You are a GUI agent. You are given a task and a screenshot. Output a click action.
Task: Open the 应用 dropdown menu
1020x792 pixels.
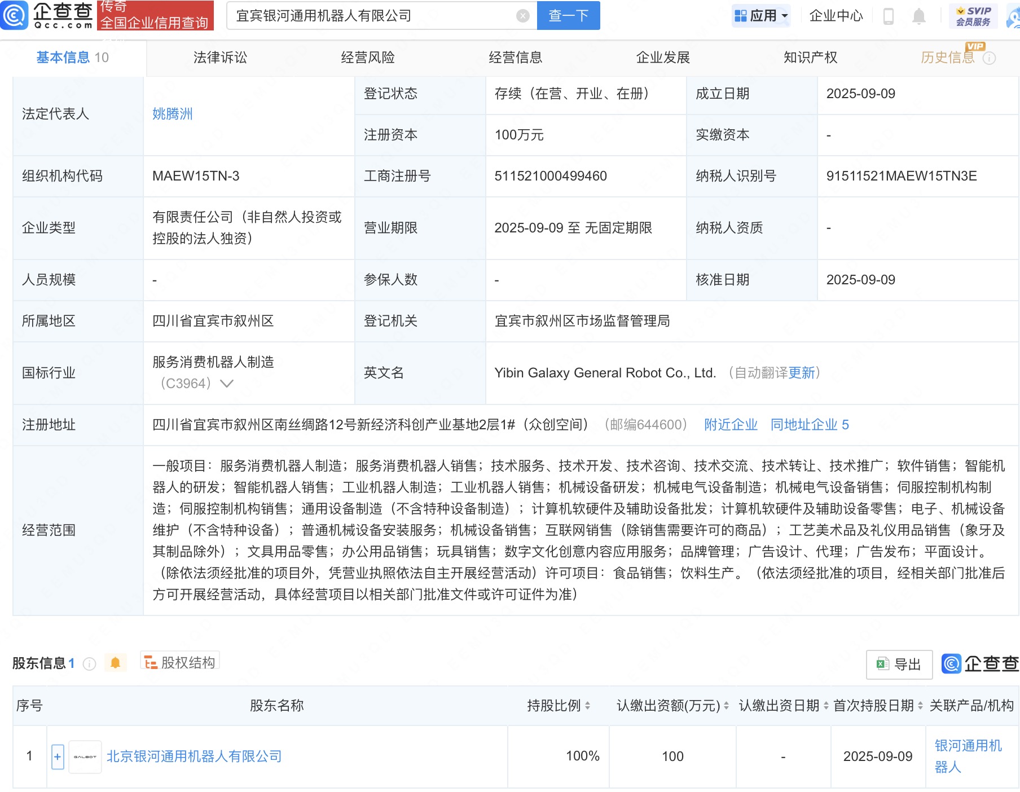point(761,16)
